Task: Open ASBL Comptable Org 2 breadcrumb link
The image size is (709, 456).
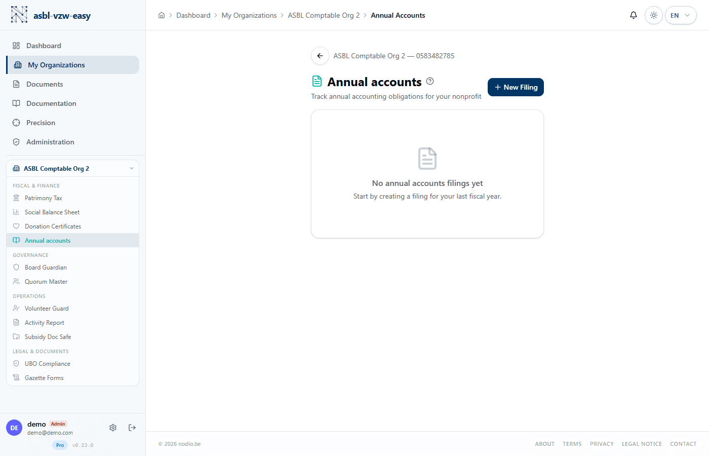Action: click(324, 15)
